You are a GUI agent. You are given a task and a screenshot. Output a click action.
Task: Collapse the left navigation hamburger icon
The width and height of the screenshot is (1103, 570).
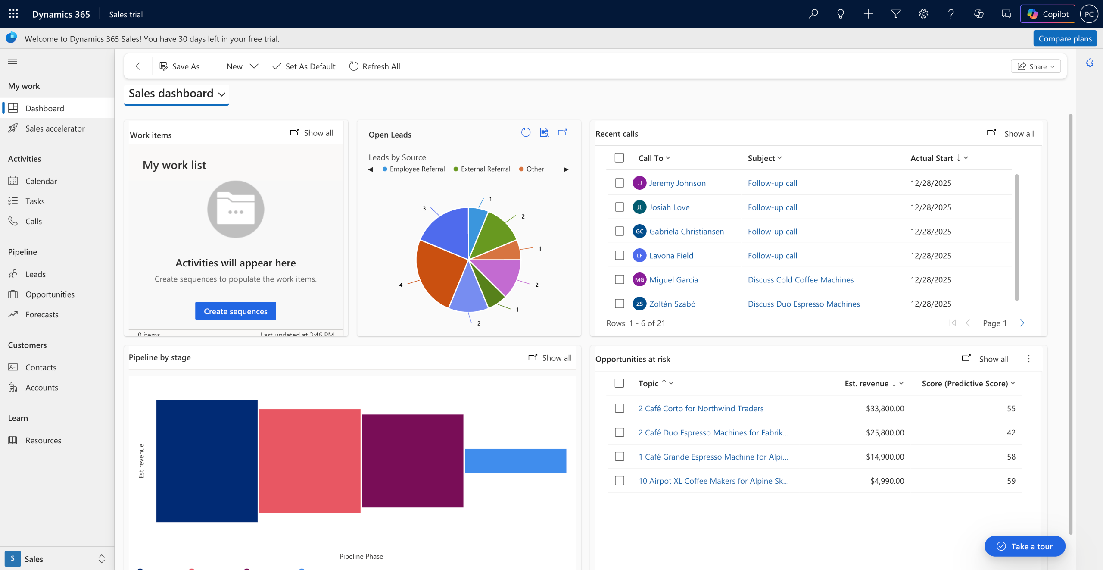click(12, 61)
